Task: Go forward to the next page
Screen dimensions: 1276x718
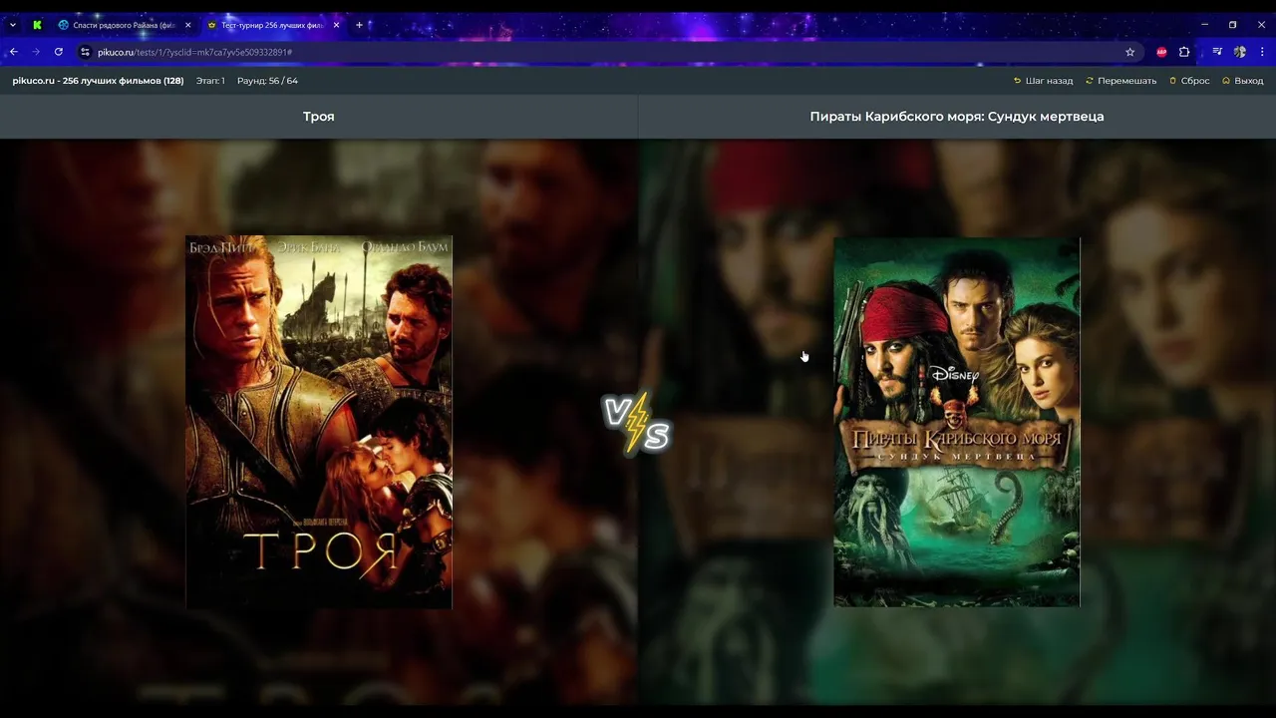Action: (37, 52)
